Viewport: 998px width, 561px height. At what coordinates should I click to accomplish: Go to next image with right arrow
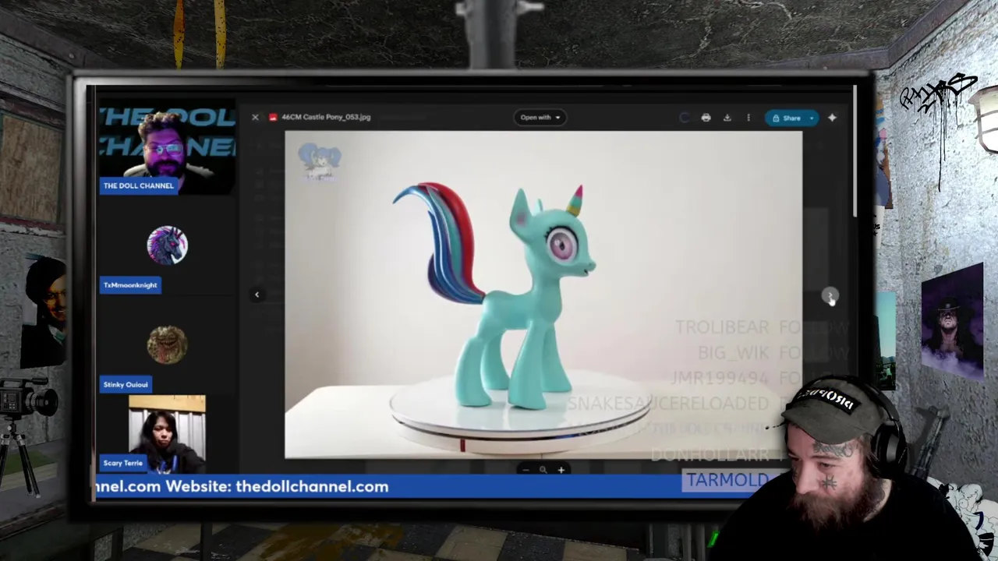click(829, 295)
